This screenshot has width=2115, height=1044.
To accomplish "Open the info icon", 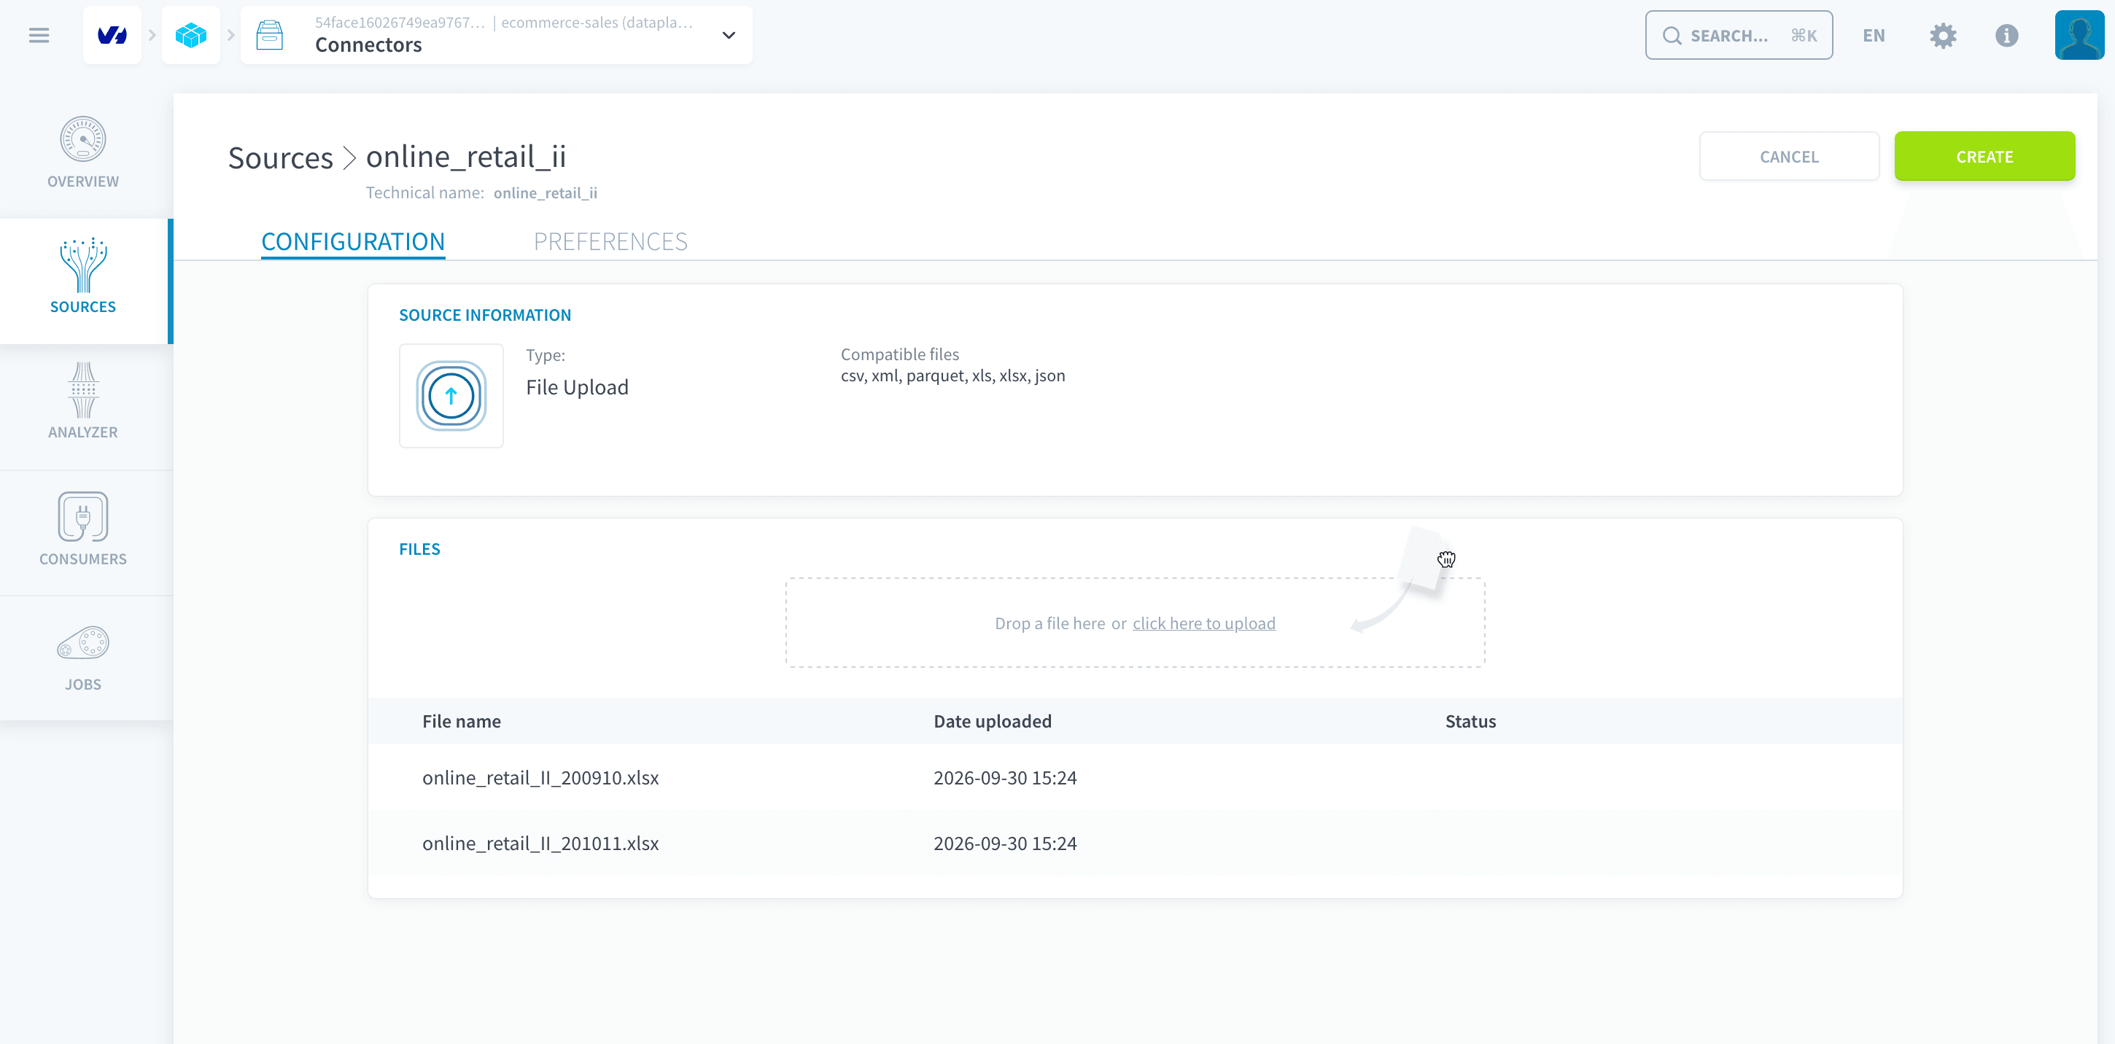I will click(2006, 35).
